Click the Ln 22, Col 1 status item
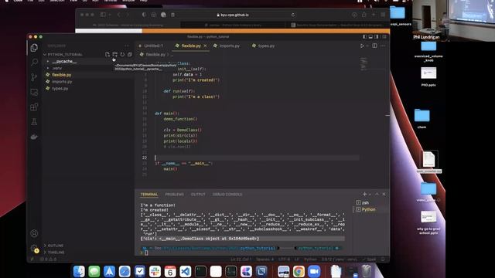The image size is (495, 278). [241, 259]
